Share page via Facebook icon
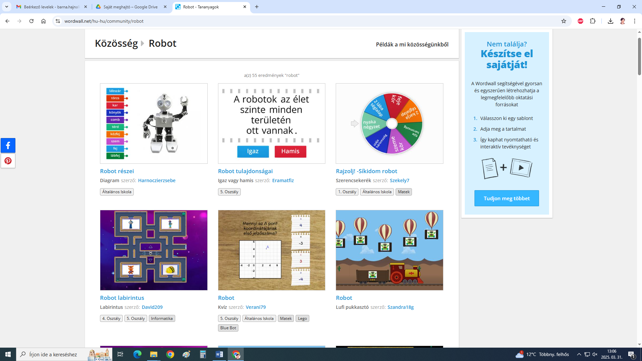This screenshot has width=642, height=361. coord(8,145)
